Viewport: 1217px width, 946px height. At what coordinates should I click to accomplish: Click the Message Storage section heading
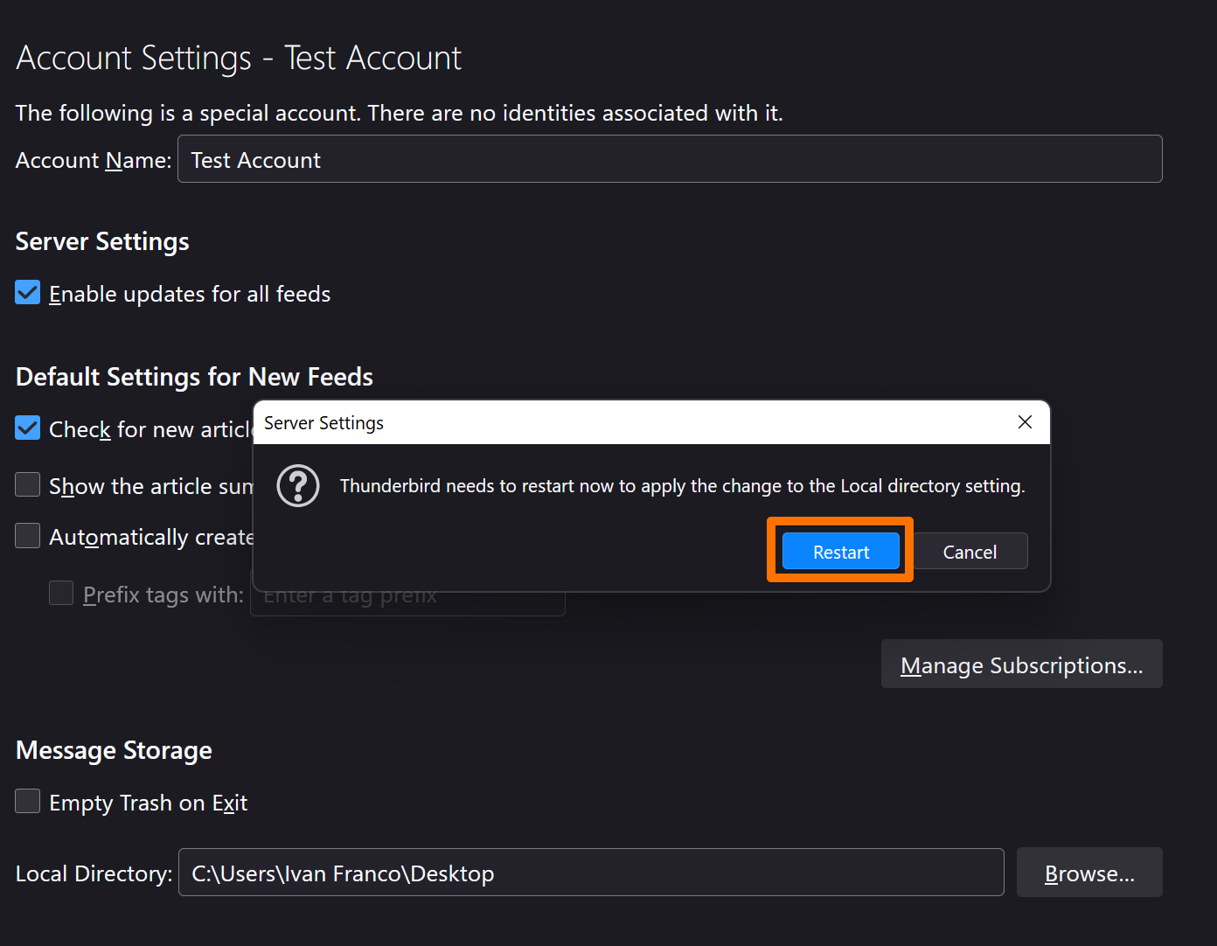coord(114,750)
